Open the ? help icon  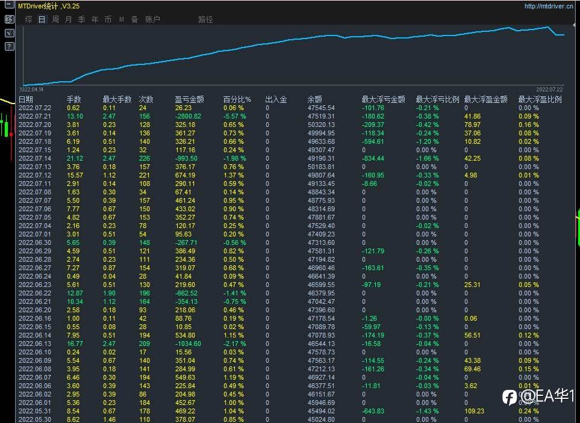[x=9, y=46]
